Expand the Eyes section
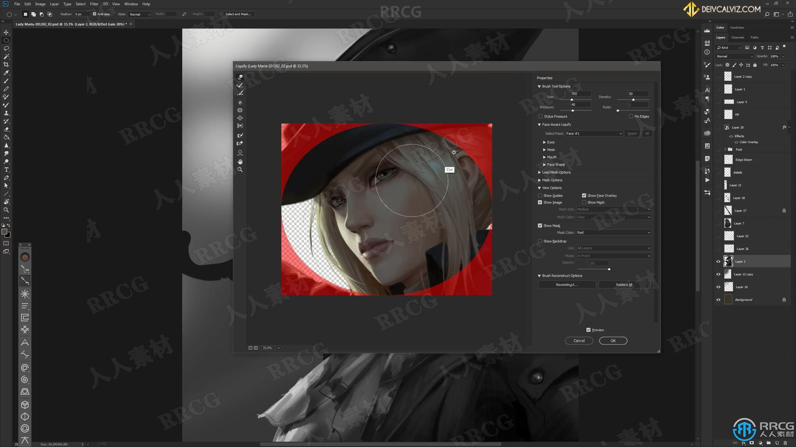The height and width of the screenshot is (447, 796). [x=544, y=142]
